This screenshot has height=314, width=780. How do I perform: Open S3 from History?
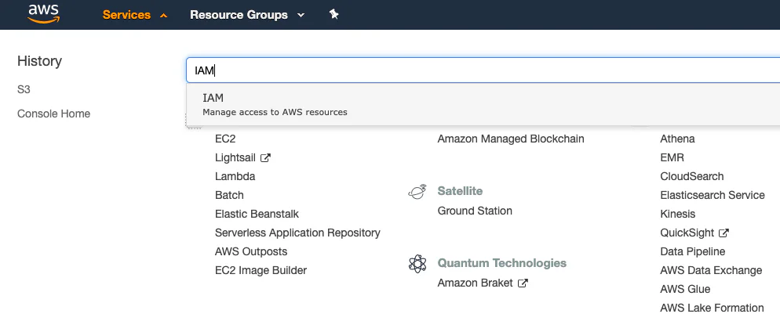(x=24, y=90)
